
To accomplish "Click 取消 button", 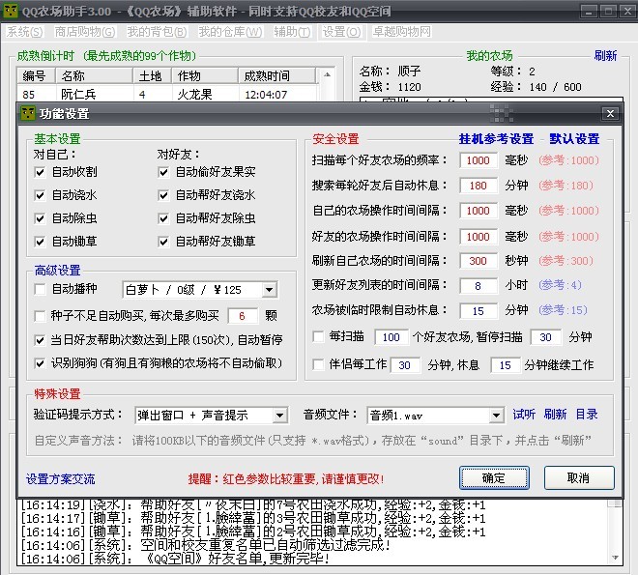I will coord(579,478).
